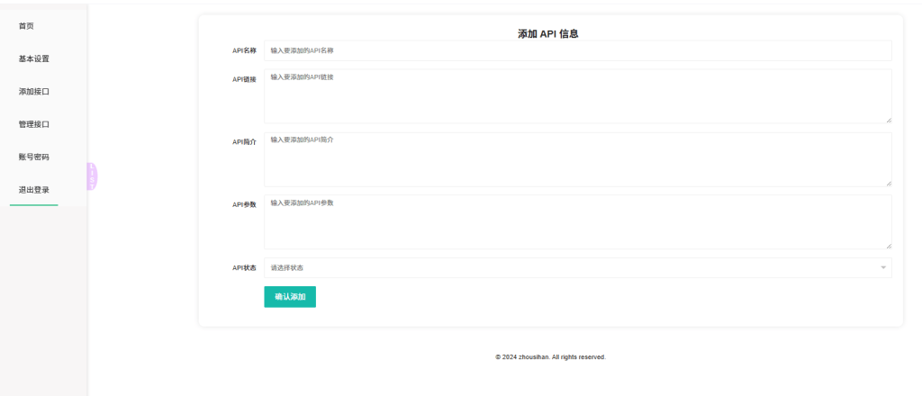This screenshot has width=922, height=396.
Task: Open 账号密码 settings in sidebar
Action: point(33,157)
